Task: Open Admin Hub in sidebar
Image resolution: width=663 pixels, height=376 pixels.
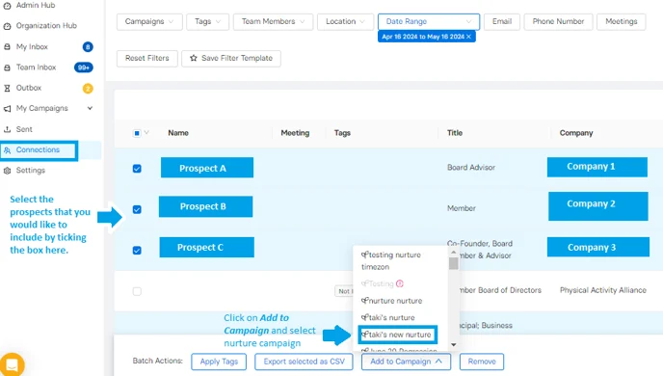Action: pyautogui.click(x=36, y=5)
